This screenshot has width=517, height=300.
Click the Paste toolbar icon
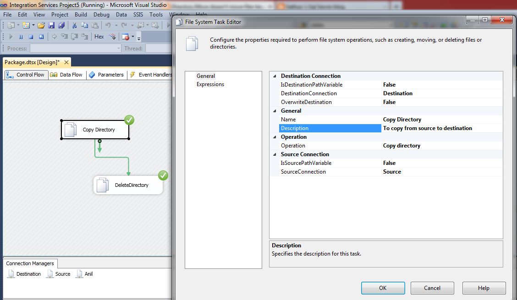pos(95,25)
